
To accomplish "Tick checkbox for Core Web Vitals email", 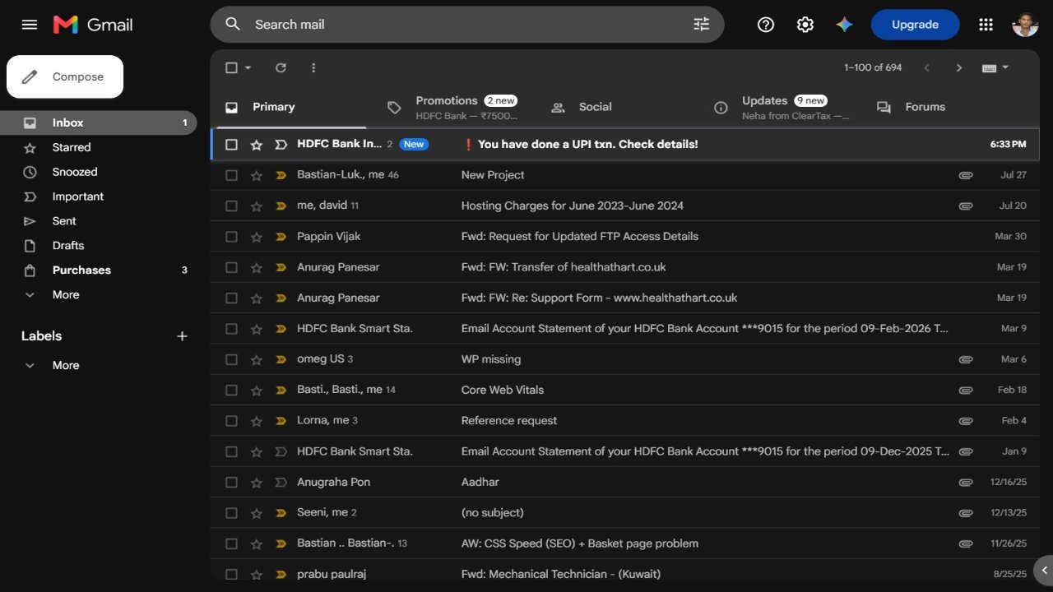I will click(231, 390).
